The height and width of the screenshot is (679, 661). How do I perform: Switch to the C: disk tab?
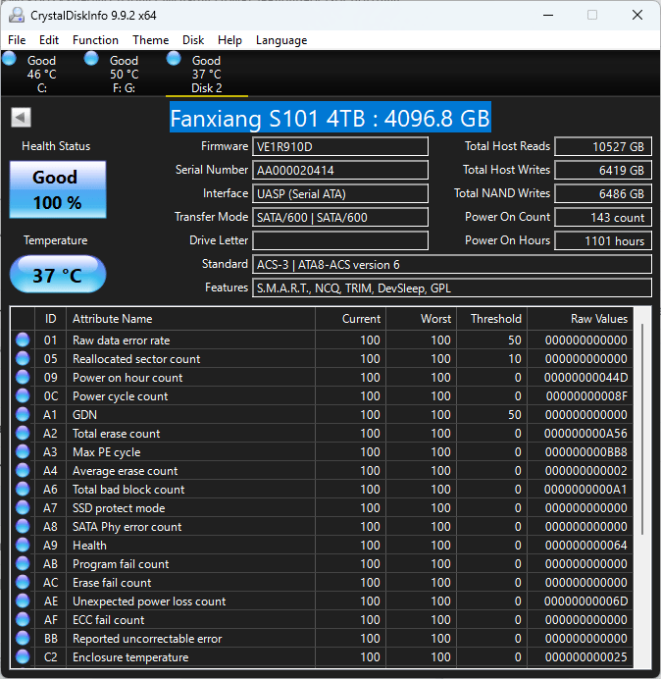[41, 74]
